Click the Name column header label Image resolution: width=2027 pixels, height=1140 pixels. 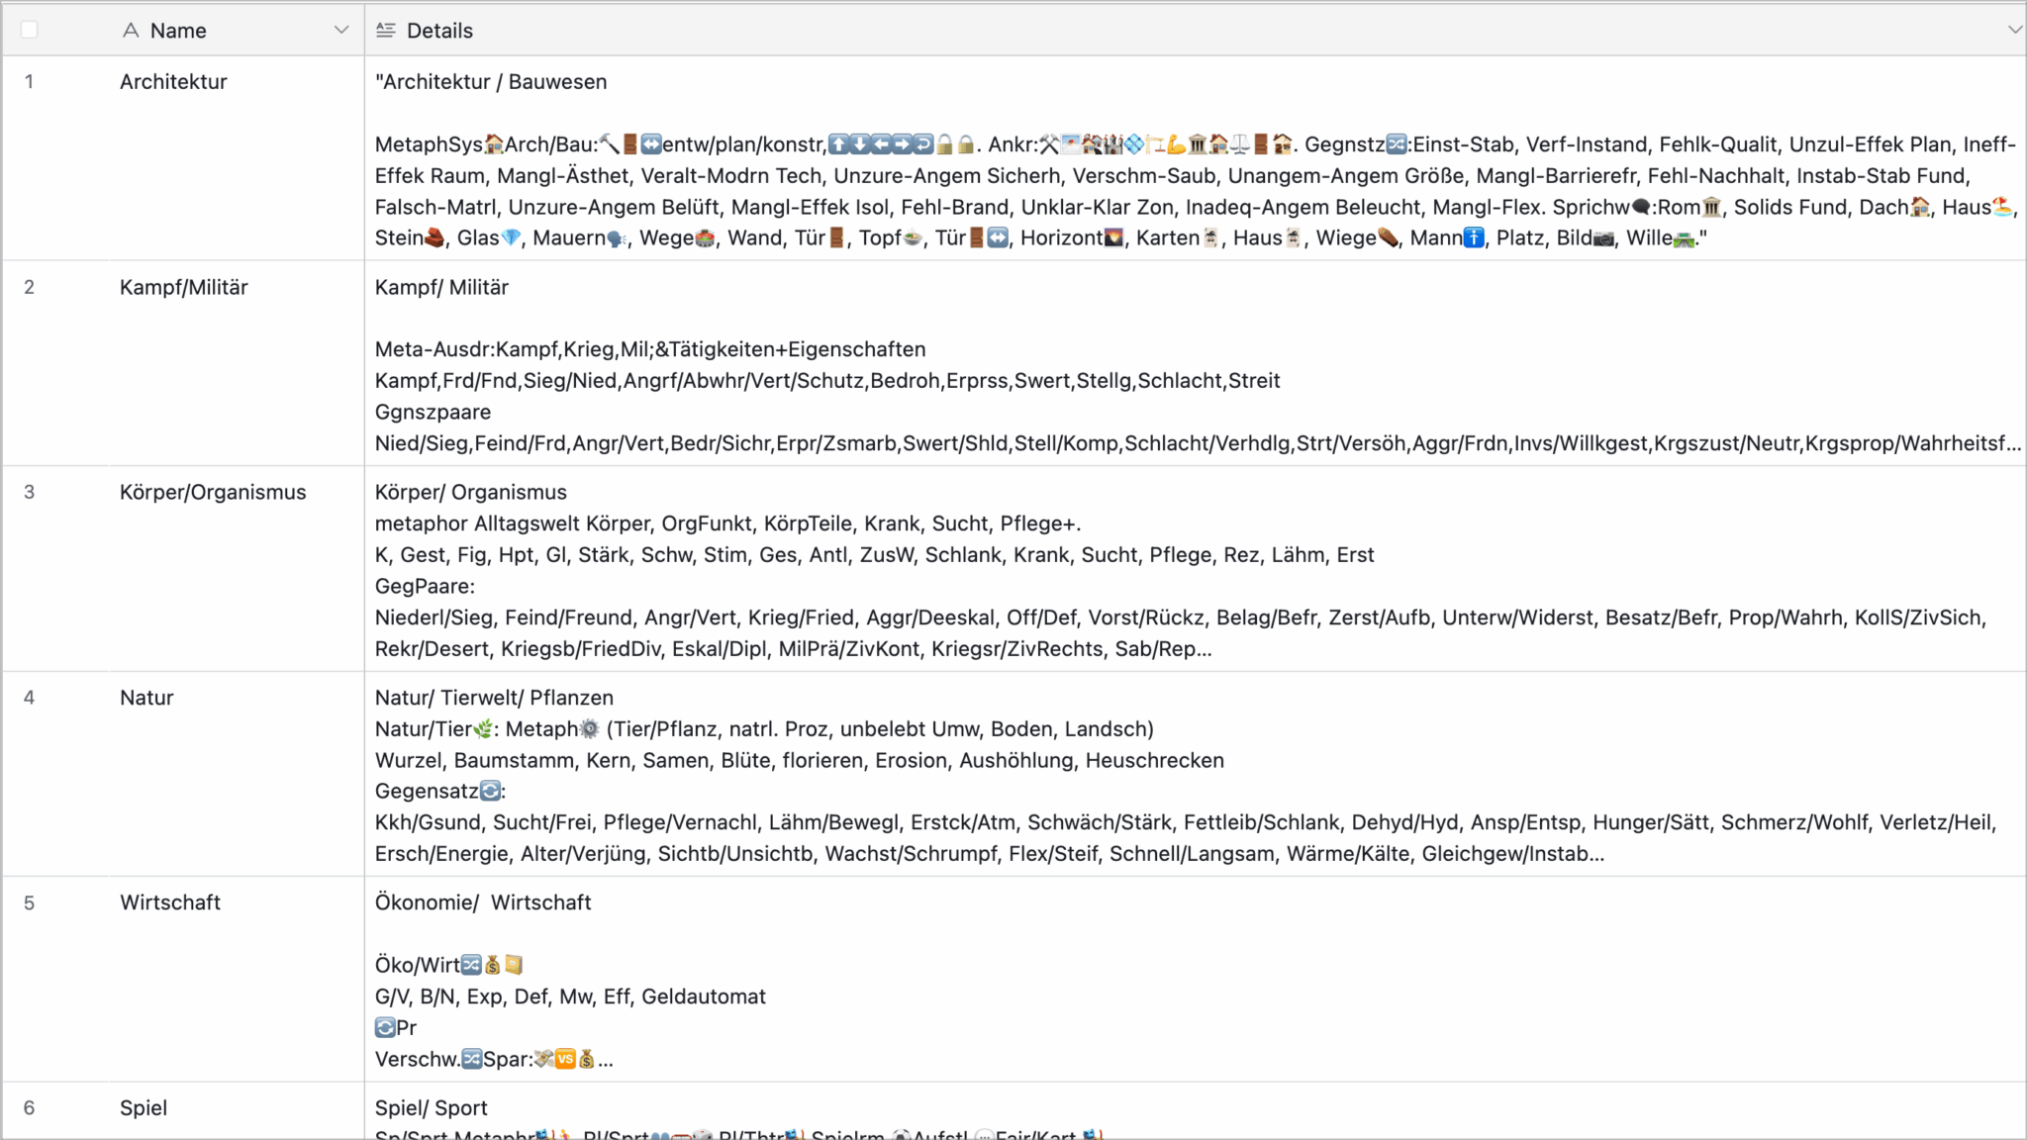click(178, 31)
